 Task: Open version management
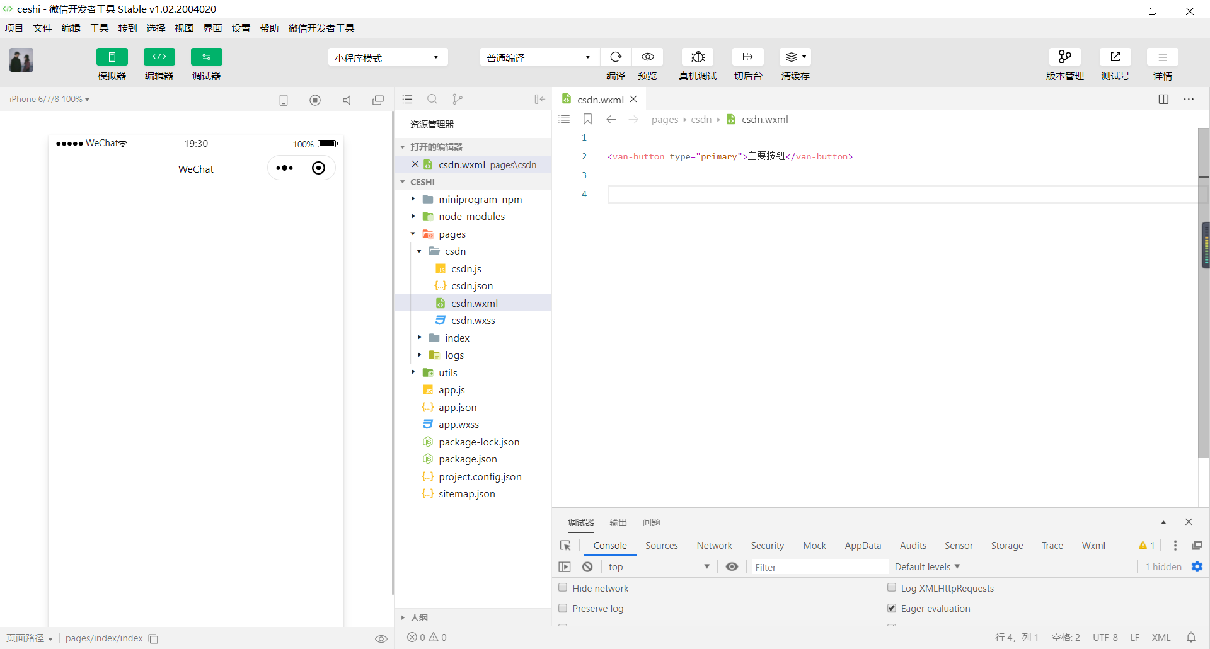pyautogui.click(x=1065, y=57)
